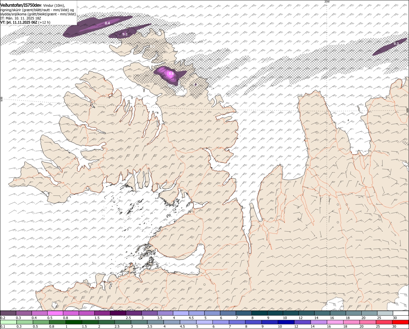This screenshot has width=409, height=329.
Task: Select top legend swatch between 8 and 9
Action: [259, 313]
